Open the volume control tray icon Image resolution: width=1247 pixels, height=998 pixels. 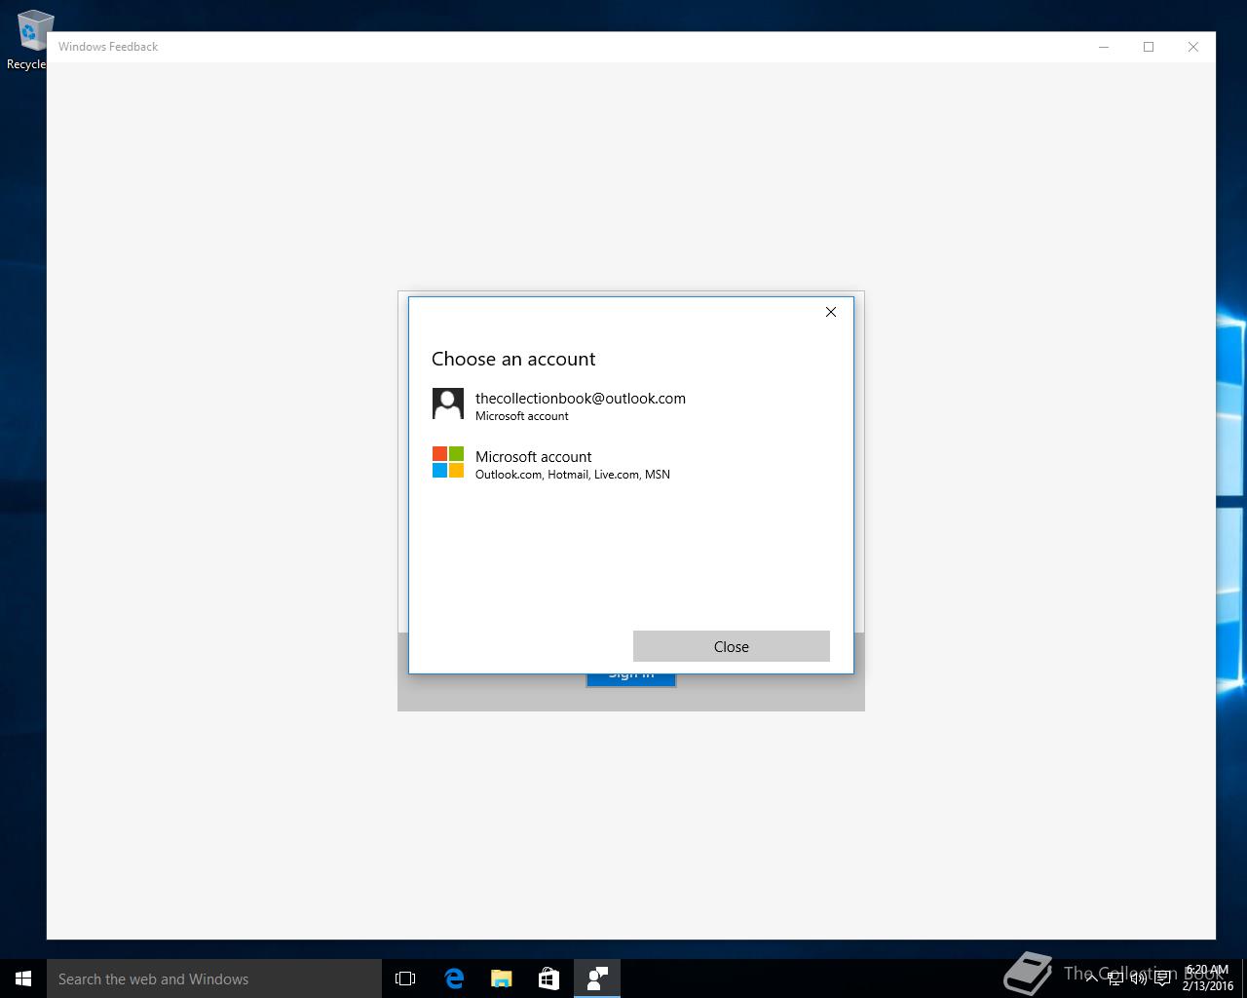pos(1139,979)
